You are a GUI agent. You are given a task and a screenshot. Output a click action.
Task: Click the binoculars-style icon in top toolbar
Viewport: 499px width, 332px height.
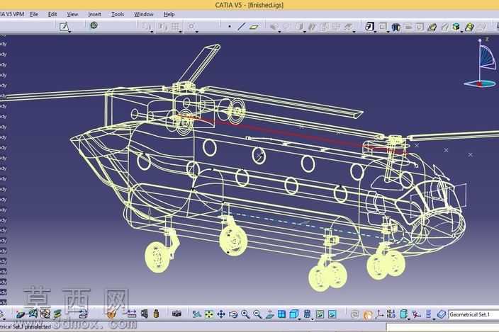(396, 27)
